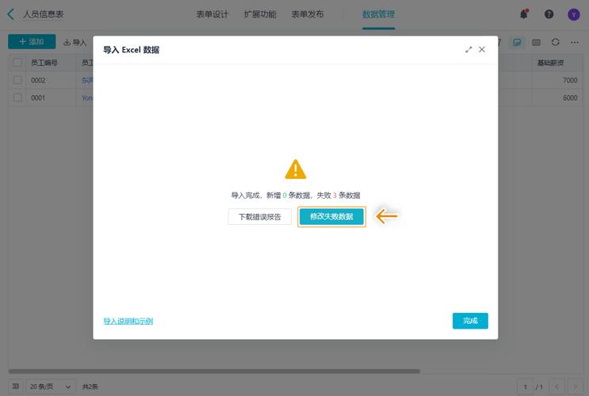Check the row 0001 checkbox
Image resolution: width=589 pixels, height=396 pixels.
17,97
